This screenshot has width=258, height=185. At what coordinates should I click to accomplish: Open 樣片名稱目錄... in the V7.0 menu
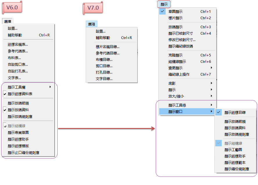coord(107,47)
